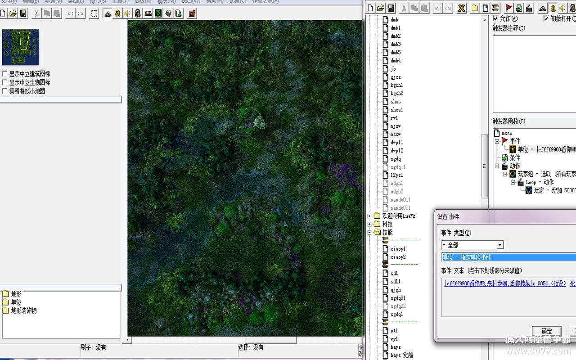Click the 触发器注释 comment text box
This screenshot has height=360, width=576.
point(535,74)
